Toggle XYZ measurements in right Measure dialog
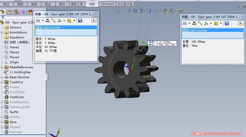Viewport: 246px width, 137px height. (200, 23)
